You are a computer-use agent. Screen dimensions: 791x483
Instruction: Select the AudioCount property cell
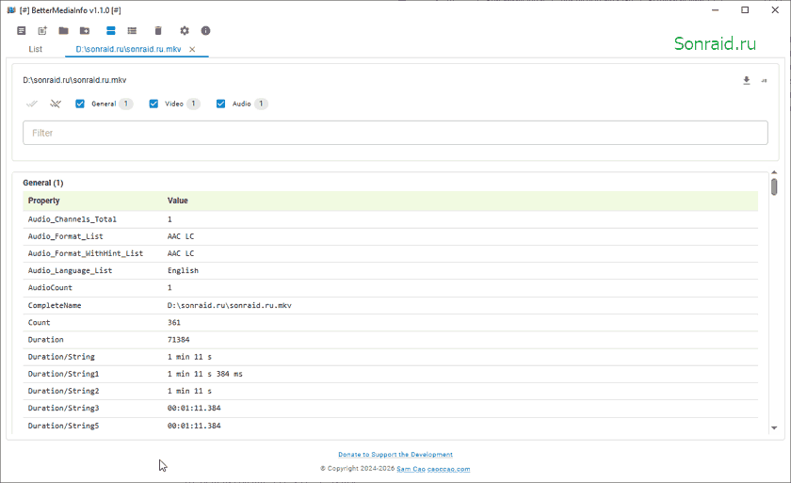click(x=50, y=288)
